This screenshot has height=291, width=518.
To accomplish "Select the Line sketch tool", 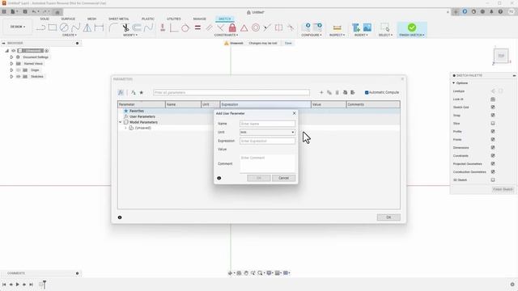I will (x=41, y=27).
